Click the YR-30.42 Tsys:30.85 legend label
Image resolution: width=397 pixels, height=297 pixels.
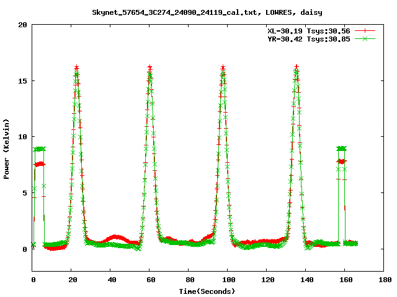(x=309, y=39)
